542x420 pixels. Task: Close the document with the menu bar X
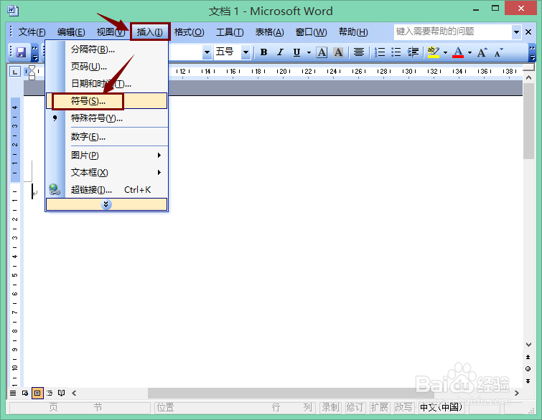tap(528, 32)
